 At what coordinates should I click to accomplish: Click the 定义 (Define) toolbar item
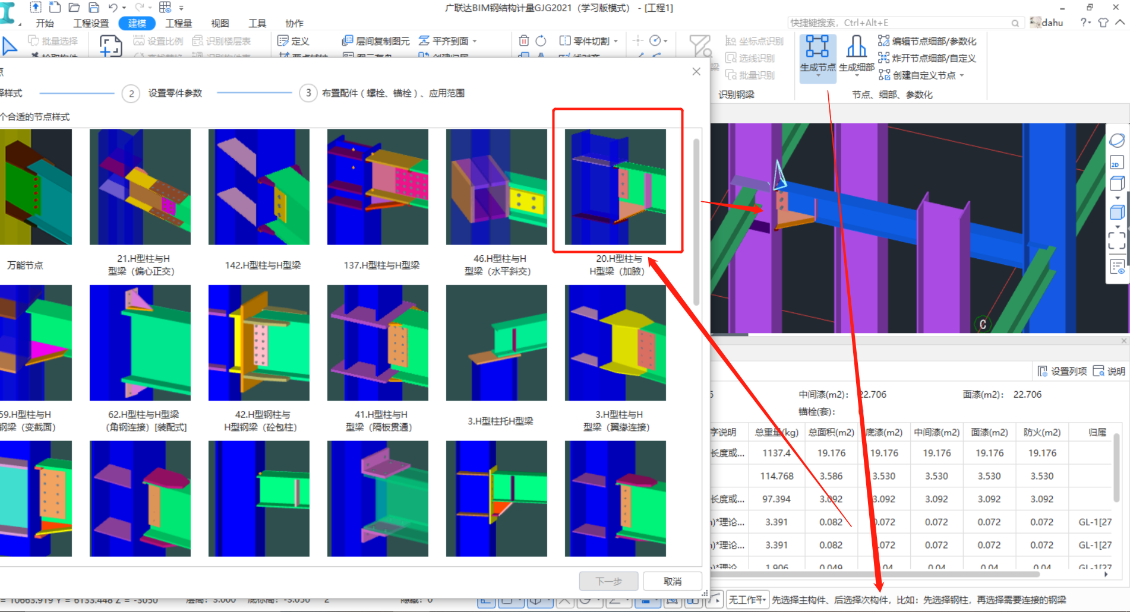point(293,41)
